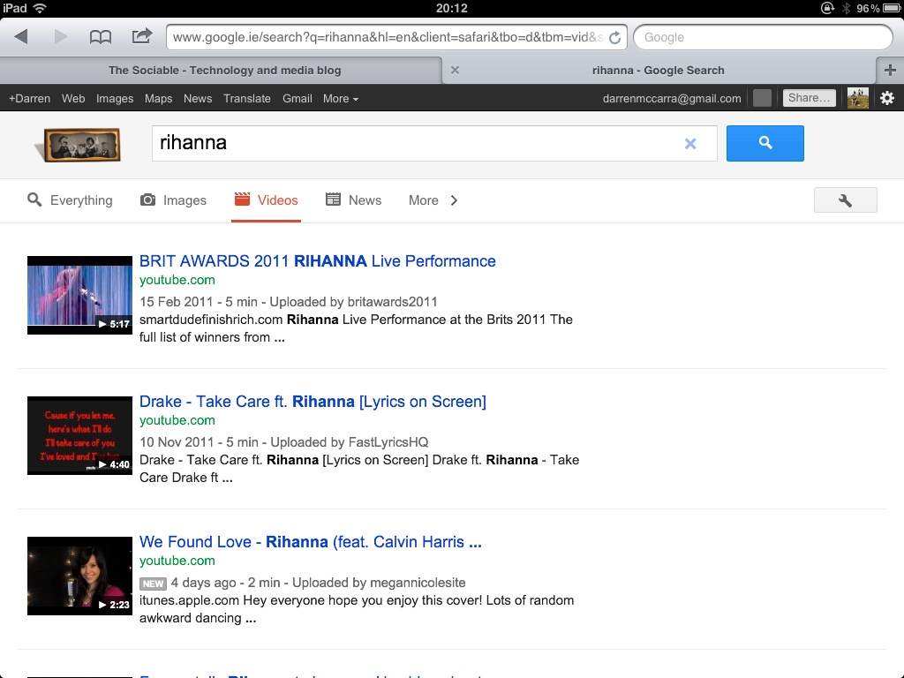Open a new tab with plus button

pyautogui.click(x=890, y=71)
